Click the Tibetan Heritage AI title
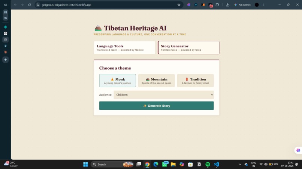 [135, 28]
